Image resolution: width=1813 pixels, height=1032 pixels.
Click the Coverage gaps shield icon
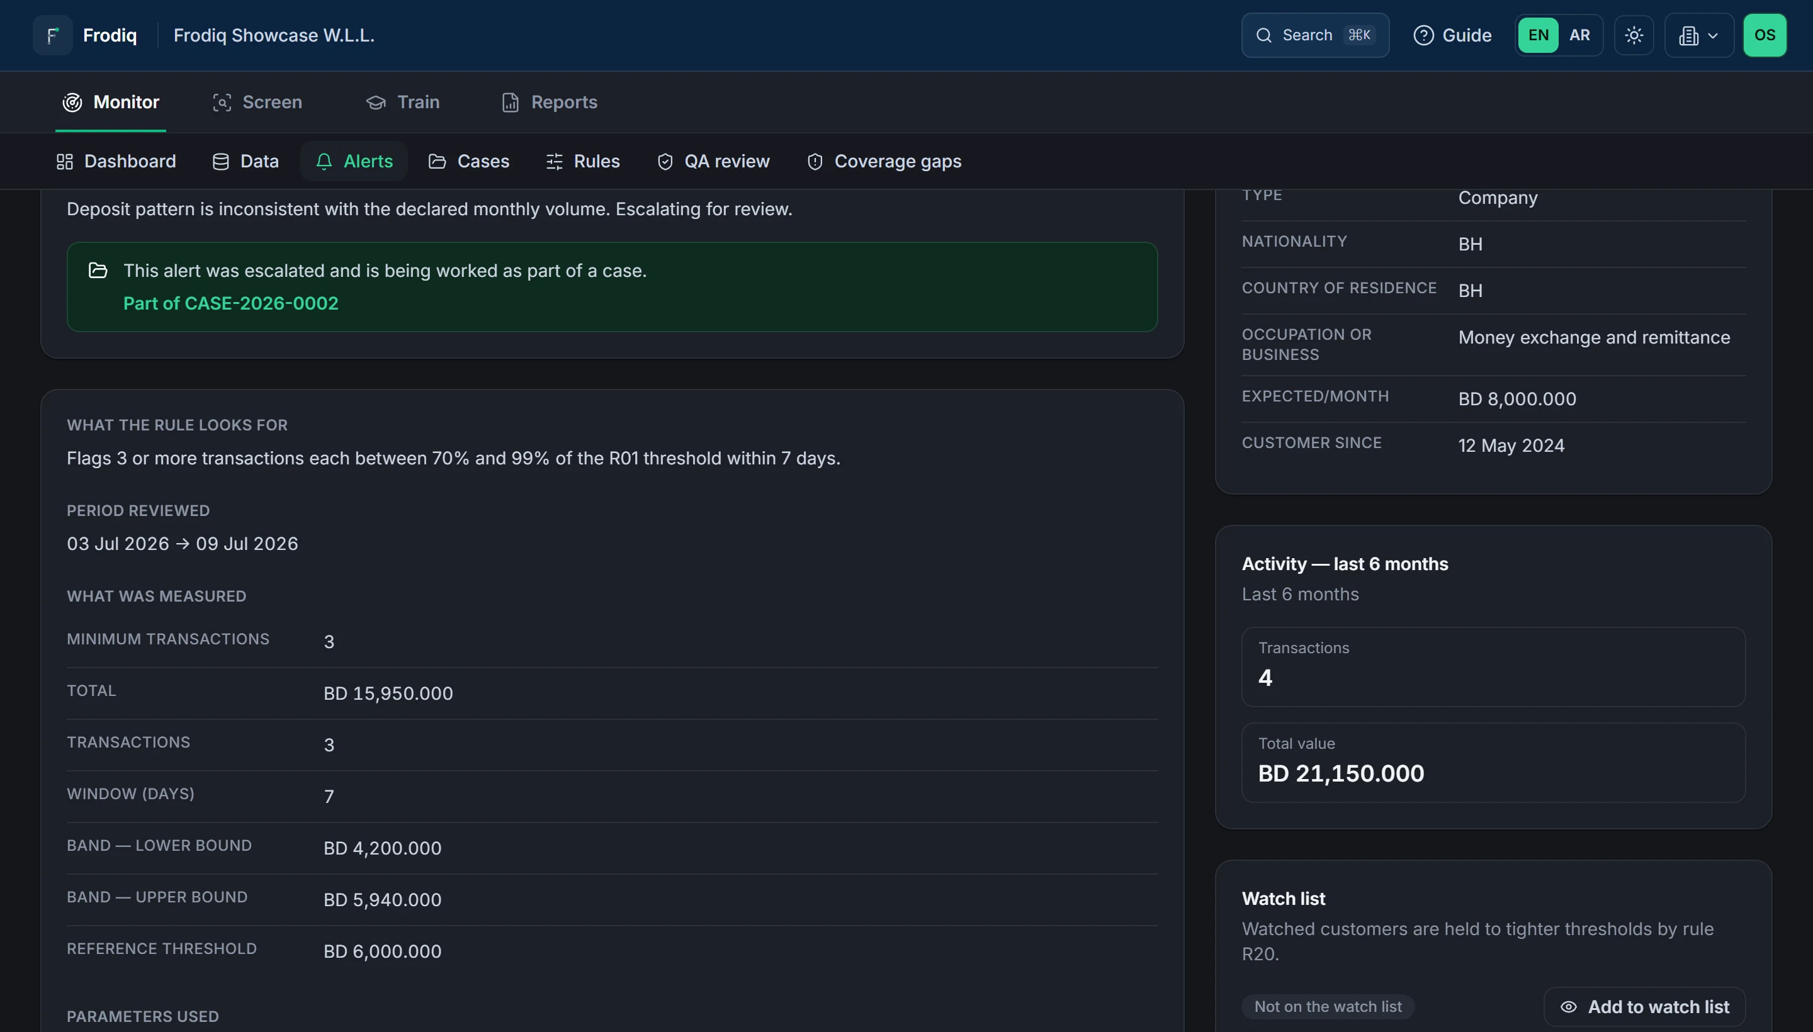[815, 162]
